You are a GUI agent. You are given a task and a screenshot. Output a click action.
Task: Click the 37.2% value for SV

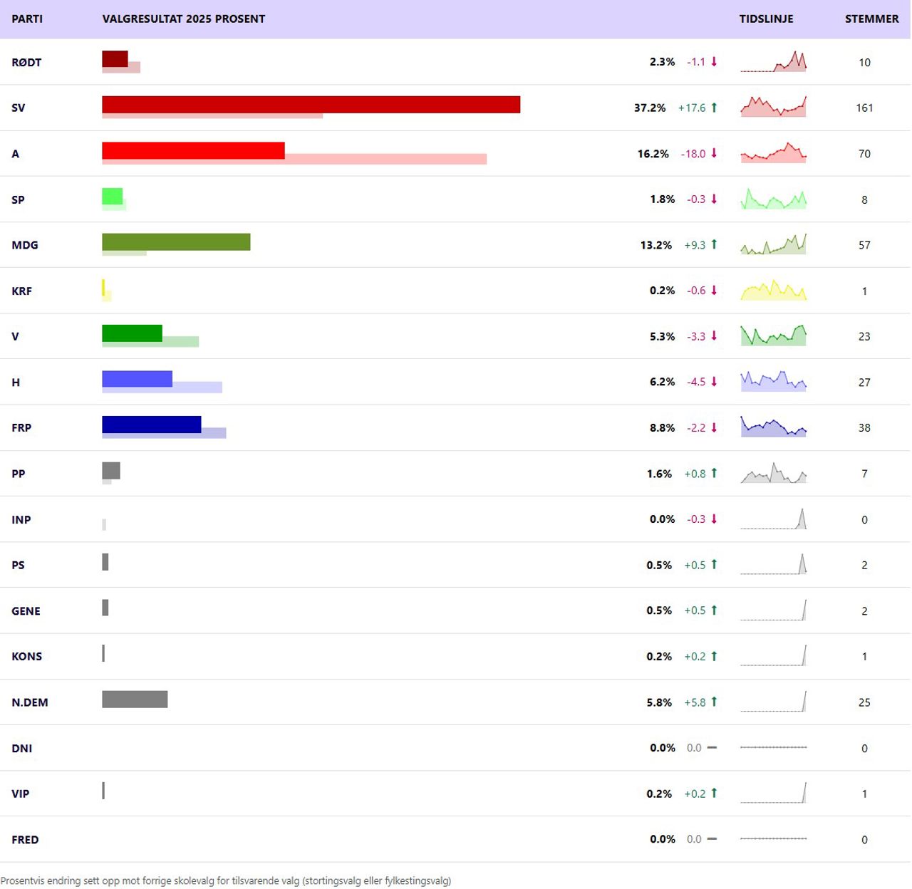[650, 108]
